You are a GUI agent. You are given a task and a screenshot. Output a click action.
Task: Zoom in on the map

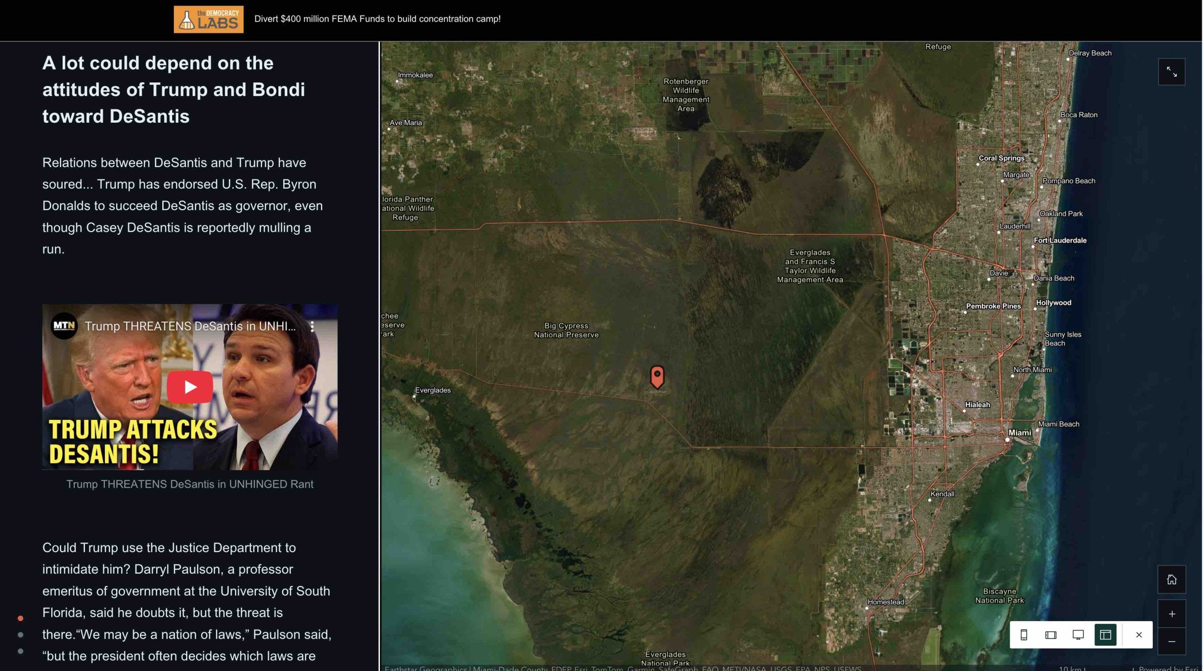1172,614
